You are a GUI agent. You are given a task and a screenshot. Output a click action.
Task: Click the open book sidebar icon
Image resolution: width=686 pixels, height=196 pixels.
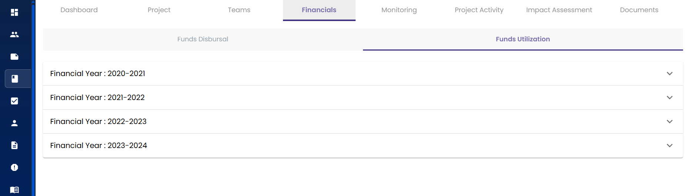coord(14,190)
